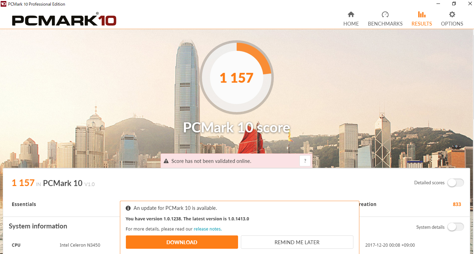Screen dimensions: 474x254
Task: Select the Results bar chart icon
Action: [x=422, y=14]
